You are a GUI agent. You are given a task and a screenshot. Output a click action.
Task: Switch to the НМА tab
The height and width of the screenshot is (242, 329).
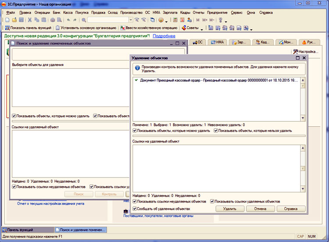pyautogui.click(x=217, y=42)
